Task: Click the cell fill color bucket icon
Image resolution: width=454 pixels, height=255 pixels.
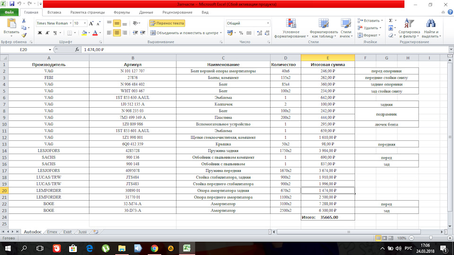Action: point(84,33)
